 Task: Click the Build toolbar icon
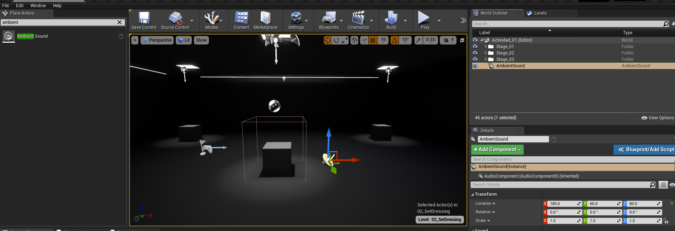[x=391, y=20]
